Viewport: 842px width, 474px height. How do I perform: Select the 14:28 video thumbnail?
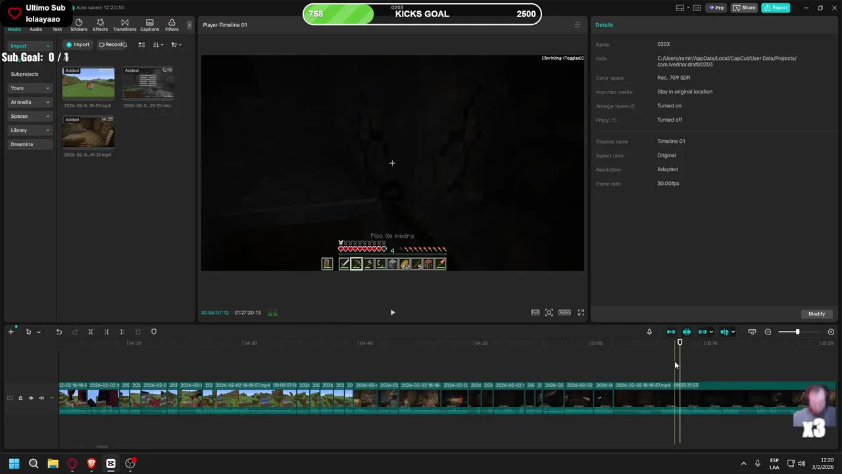tap(88, 132)
